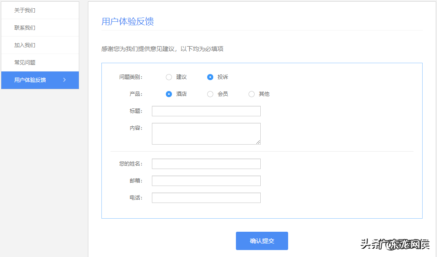Viewport: 437px width, 257px height.
Task: Pick 其他 (other) under 产品
Action: click(251, 94)
